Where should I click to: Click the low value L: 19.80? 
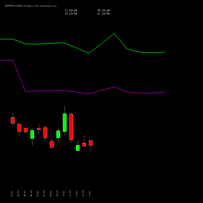[x=104, y=14]
